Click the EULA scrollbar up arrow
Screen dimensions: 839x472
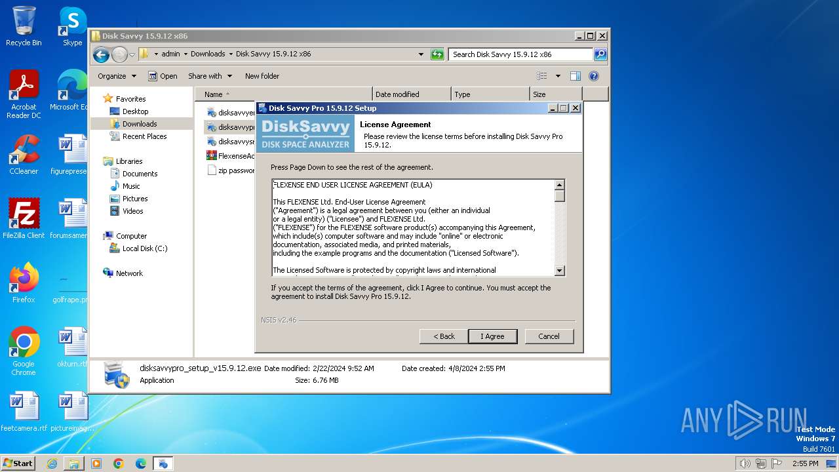559,185
